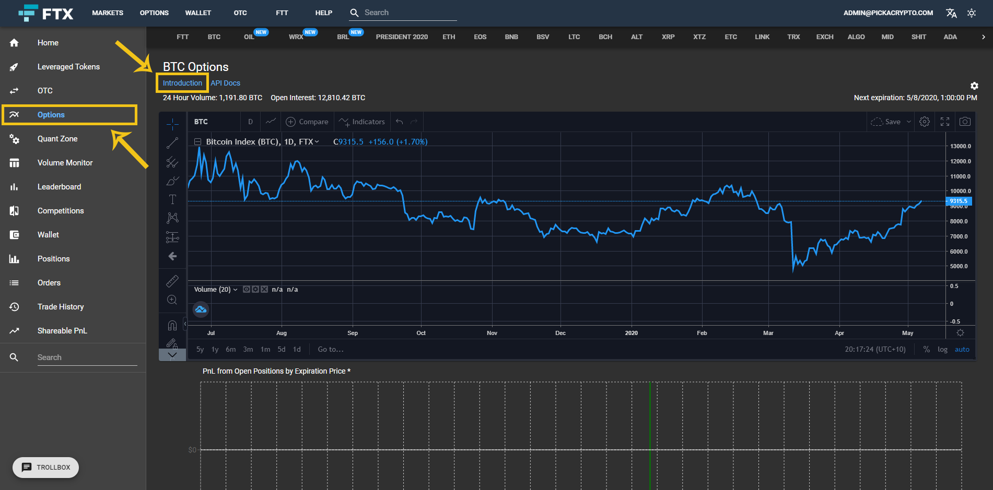Select the PRESIDENT 2020 market tab
The width and height of the screenshot is (993, 490).
(402, 37)
